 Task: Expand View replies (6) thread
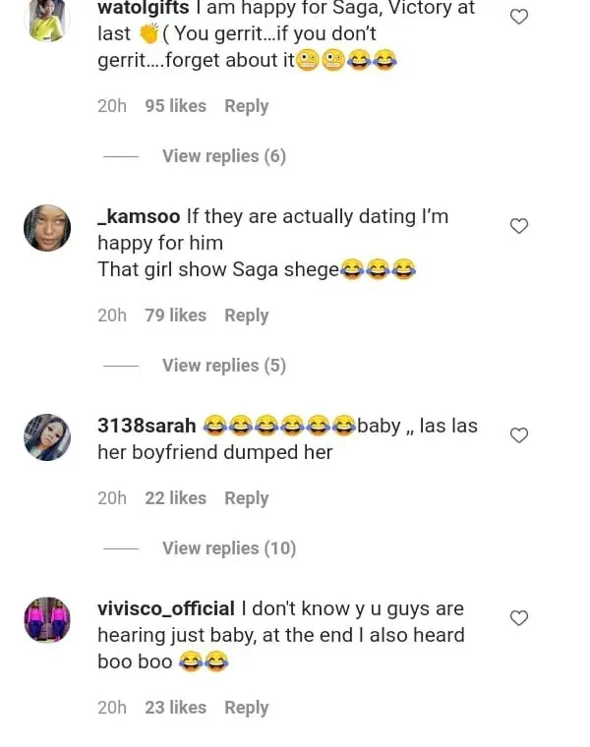tap(223, 156)
